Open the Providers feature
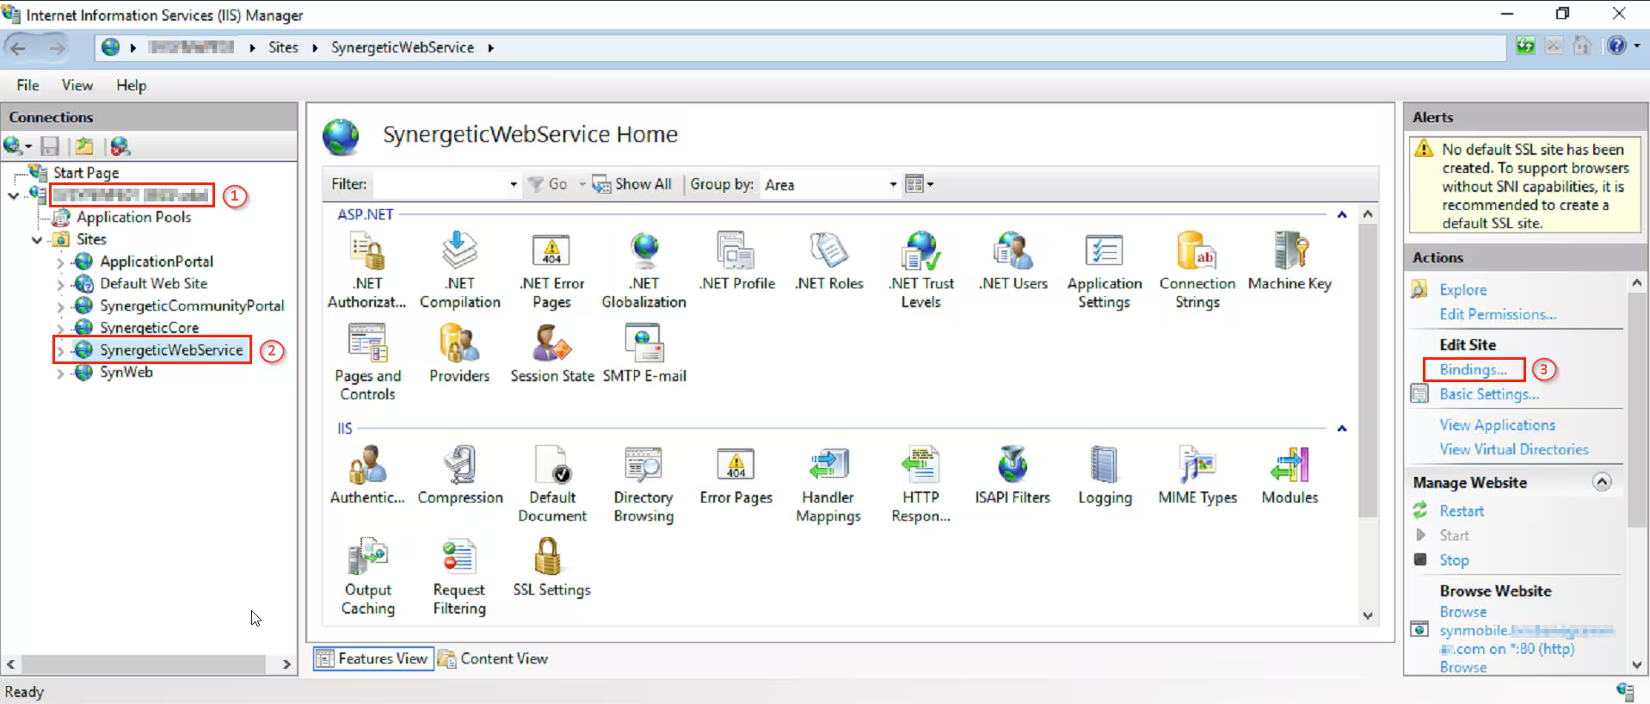This screenshot has height=704, width=1650. coord(459,354)
